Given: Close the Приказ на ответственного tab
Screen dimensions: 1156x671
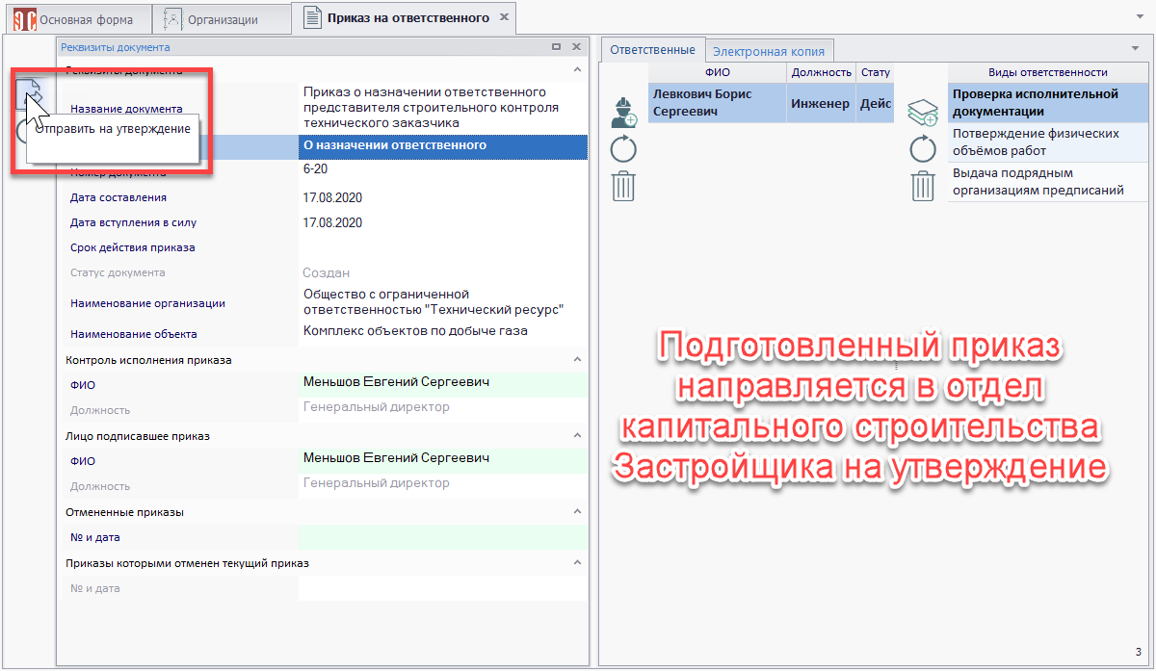Looking at the screenshot, I should [502, 18].
